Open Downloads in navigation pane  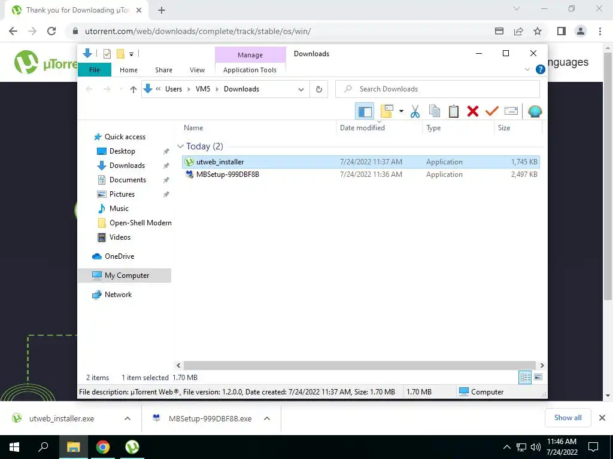coord(127,166)
